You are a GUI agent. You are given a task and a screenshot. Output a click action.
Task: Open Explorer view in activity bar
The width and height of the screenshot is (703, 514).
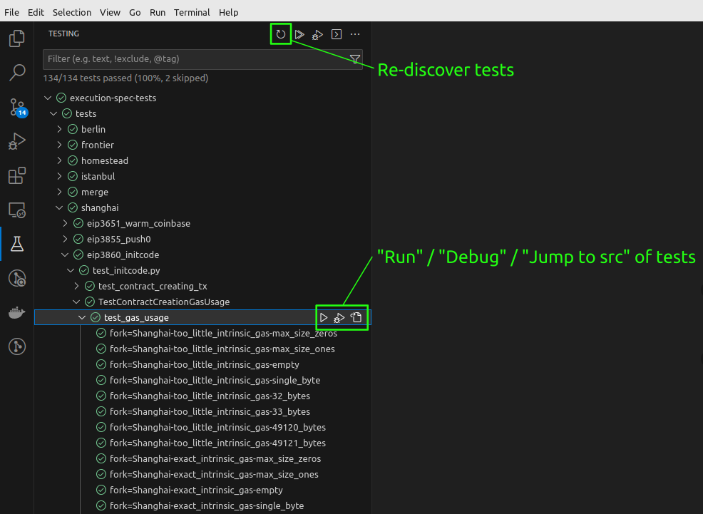tap(17, 38)
